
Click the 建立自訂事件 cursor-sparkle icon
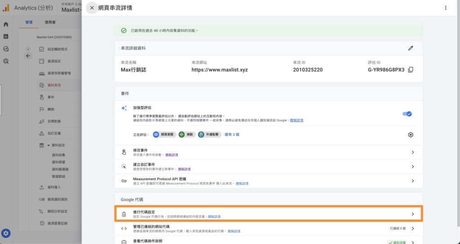(x=124, y=167)
